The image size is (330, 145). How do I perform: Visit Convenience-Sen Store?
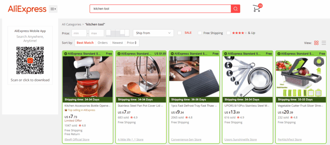coord(186,140)
